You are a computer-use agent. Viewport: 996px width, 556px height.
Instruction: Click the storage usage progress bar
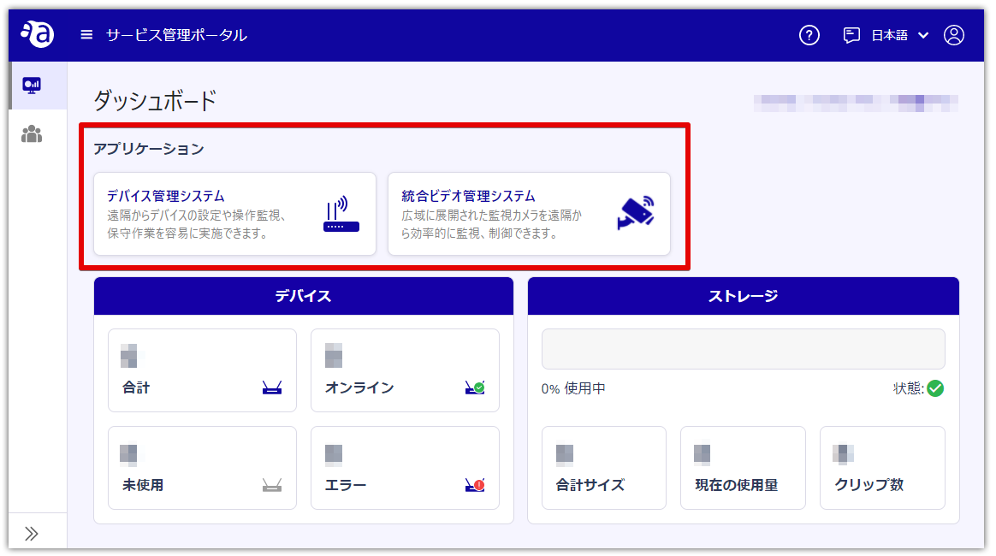744,349
